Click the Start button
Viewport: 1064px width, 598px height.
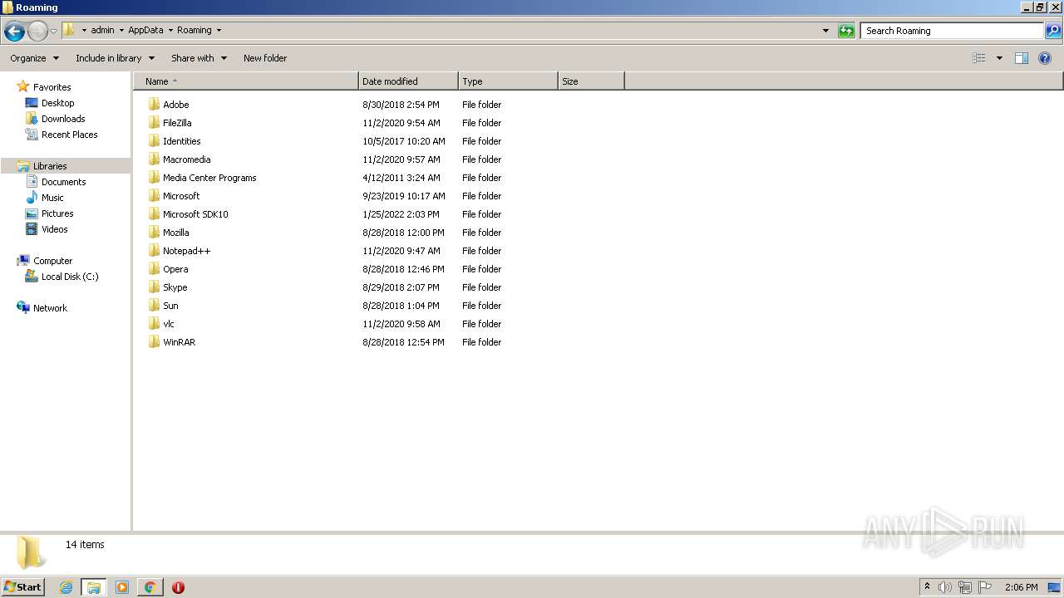click(x=22, y=587)
